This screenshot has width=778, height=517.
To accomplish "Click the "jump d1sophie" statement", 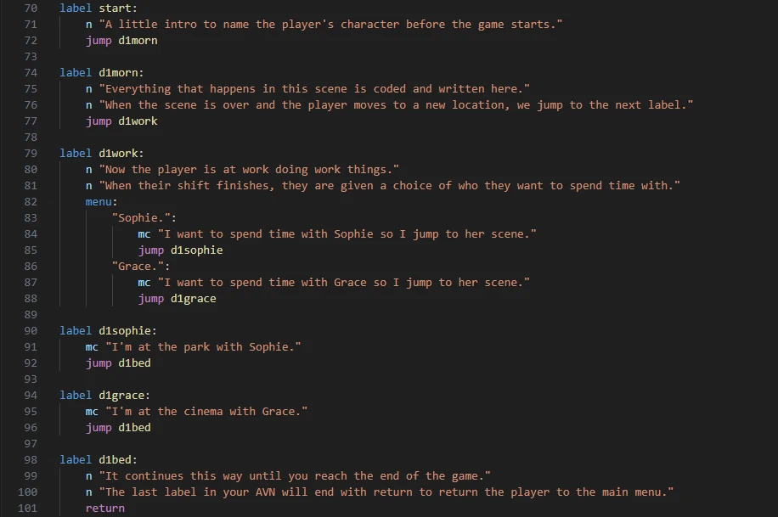I will click(181, 250).
